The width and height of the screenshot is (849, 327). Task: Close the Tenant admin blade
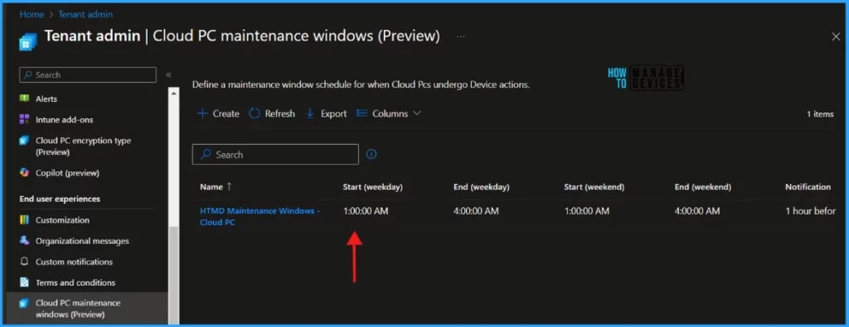836,36
